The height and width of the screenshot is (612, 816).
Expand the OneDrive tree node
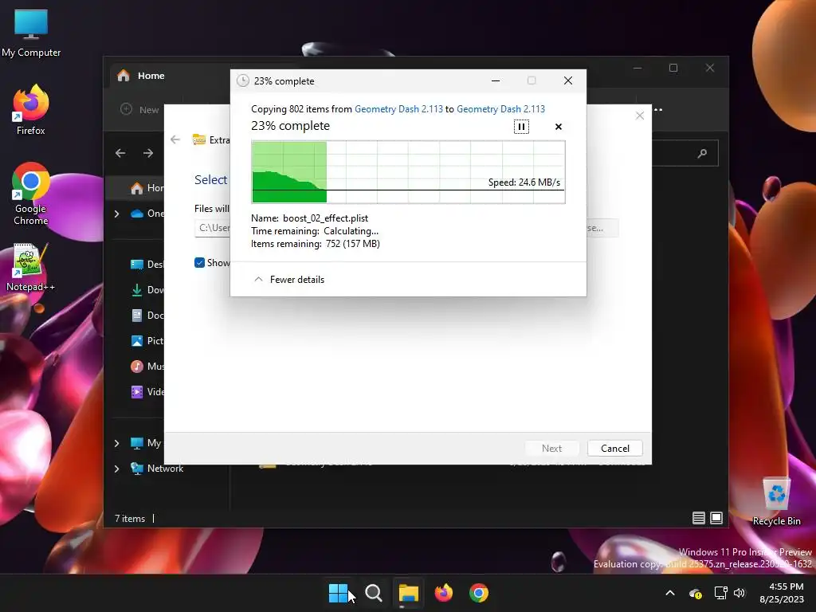coord(116,214)
